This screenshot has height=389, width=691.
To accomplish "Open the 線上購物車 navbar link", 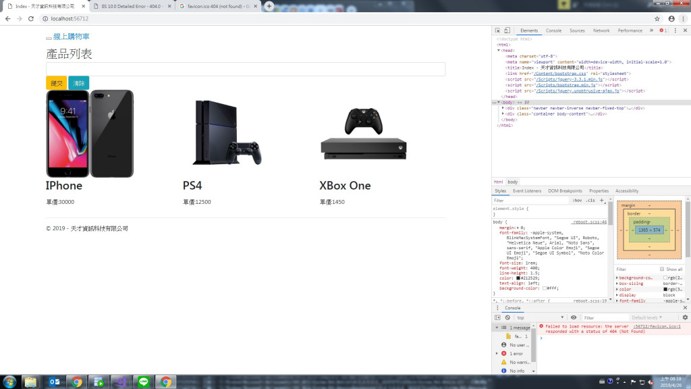I will click(x=72, y=36).
